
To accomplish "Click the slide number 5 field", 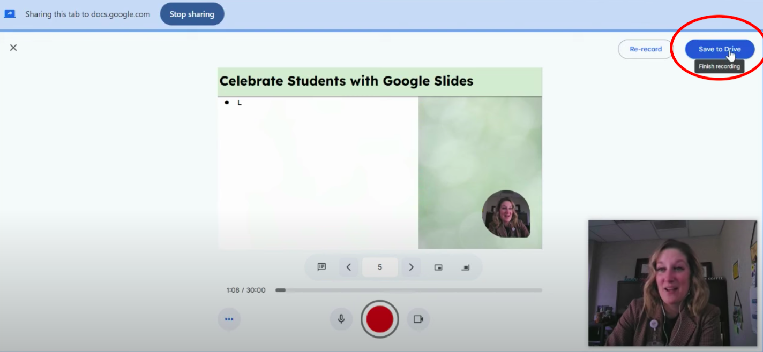I will (380, 267).
